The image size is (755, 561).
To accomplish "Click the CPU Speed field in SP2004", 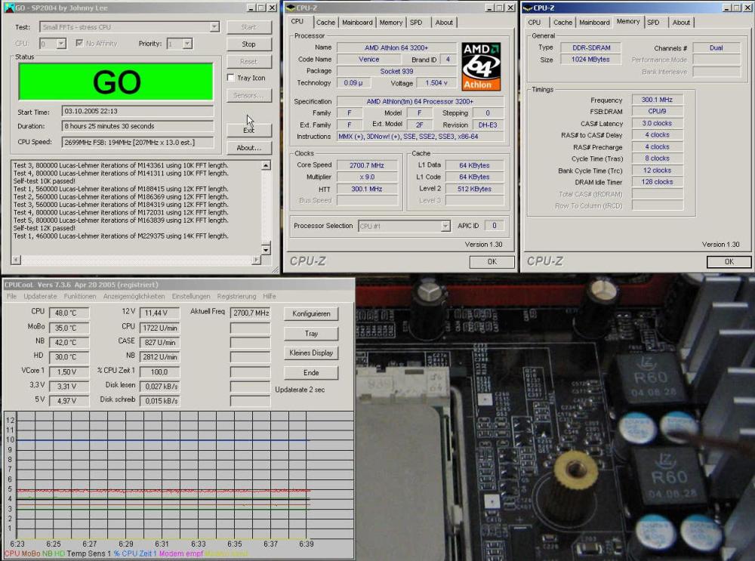I will pyautogui.click(x=137, y=142).
